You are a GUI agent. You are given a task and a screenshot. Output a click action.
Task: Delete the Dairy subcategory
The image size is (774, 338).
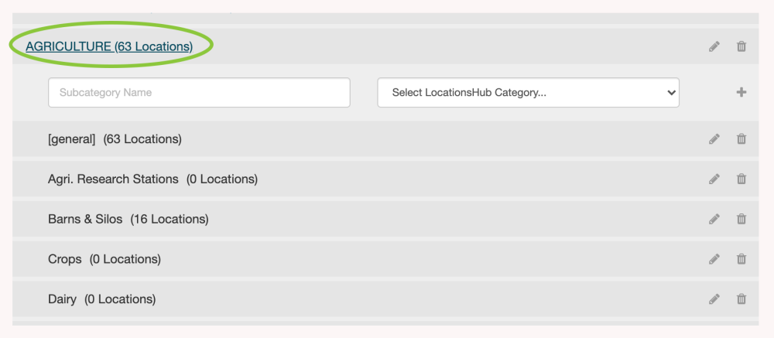741,299
